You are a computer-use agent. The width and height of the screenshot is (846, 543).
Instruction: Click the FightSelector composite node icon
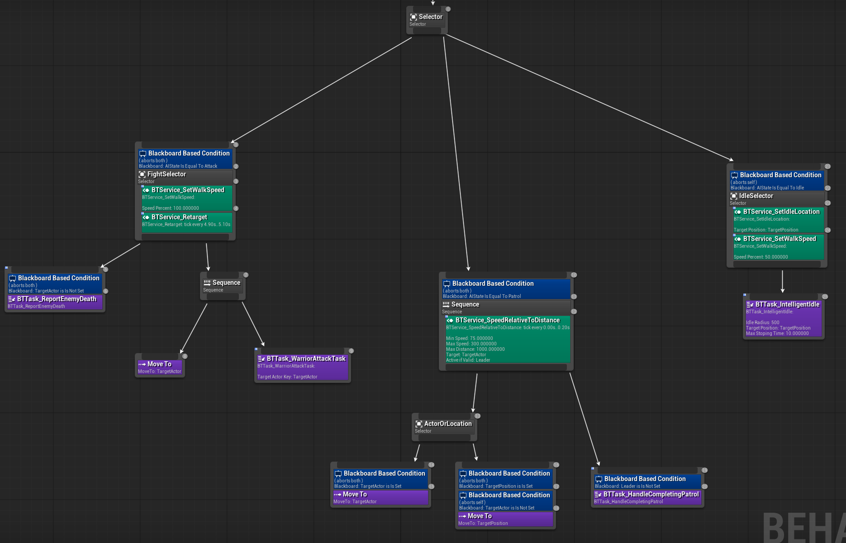[x=142, y=175]
